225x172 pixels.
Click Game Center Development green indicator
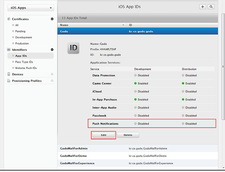point(135,83)
